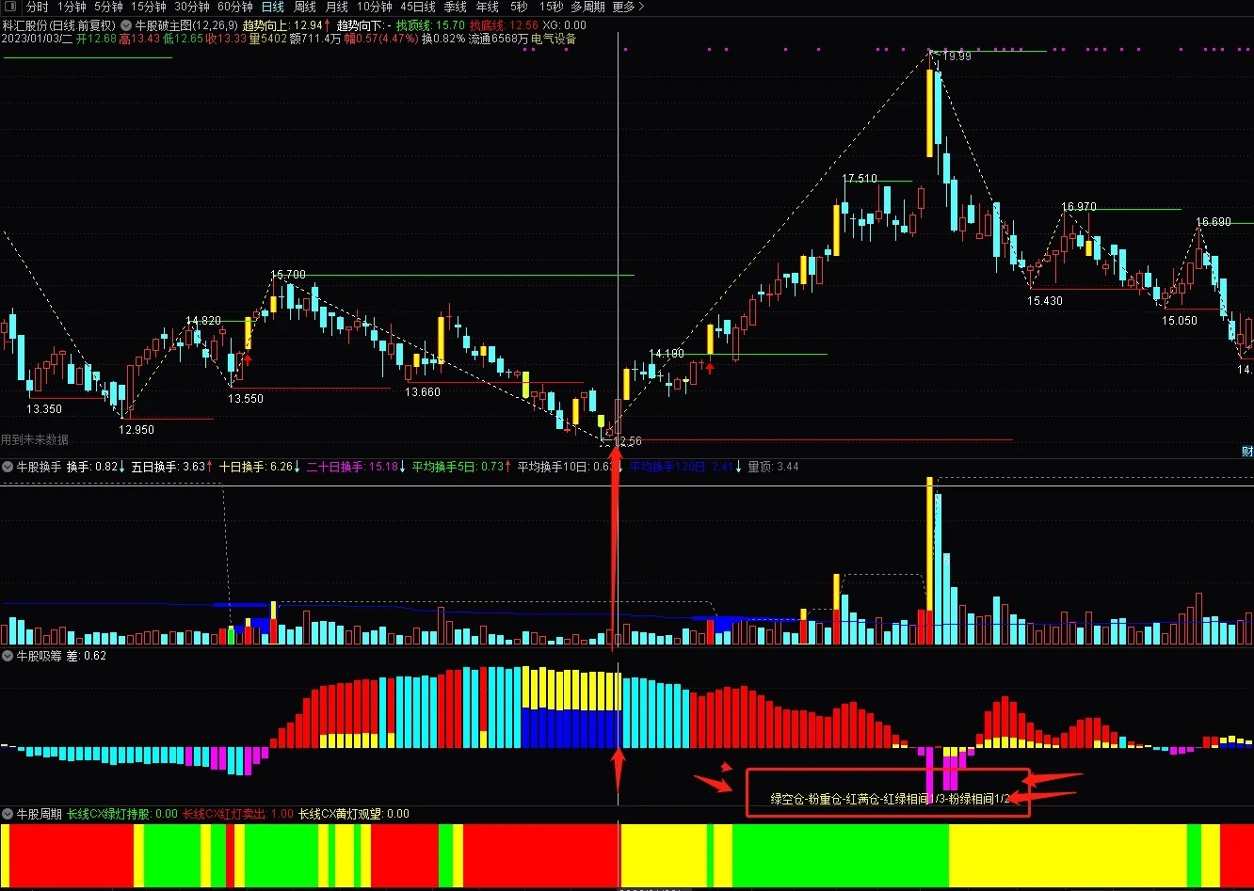The height and width of the screenshot is (891, 1254).
Task: Expand the 牛股吸筹 indicator dropdown arrow
Action: (x=8, y=656)
